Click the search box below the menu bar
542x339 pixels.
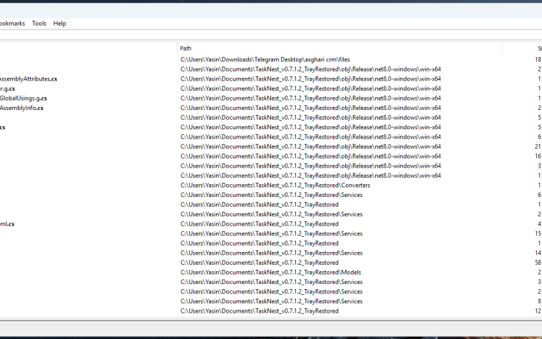pos(271,35)
